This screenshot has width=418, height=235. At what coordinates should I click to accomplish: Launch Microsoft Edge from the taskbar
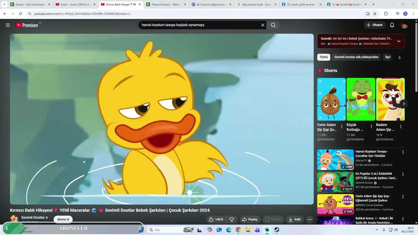pyautogui.click(x=229, y=230)
